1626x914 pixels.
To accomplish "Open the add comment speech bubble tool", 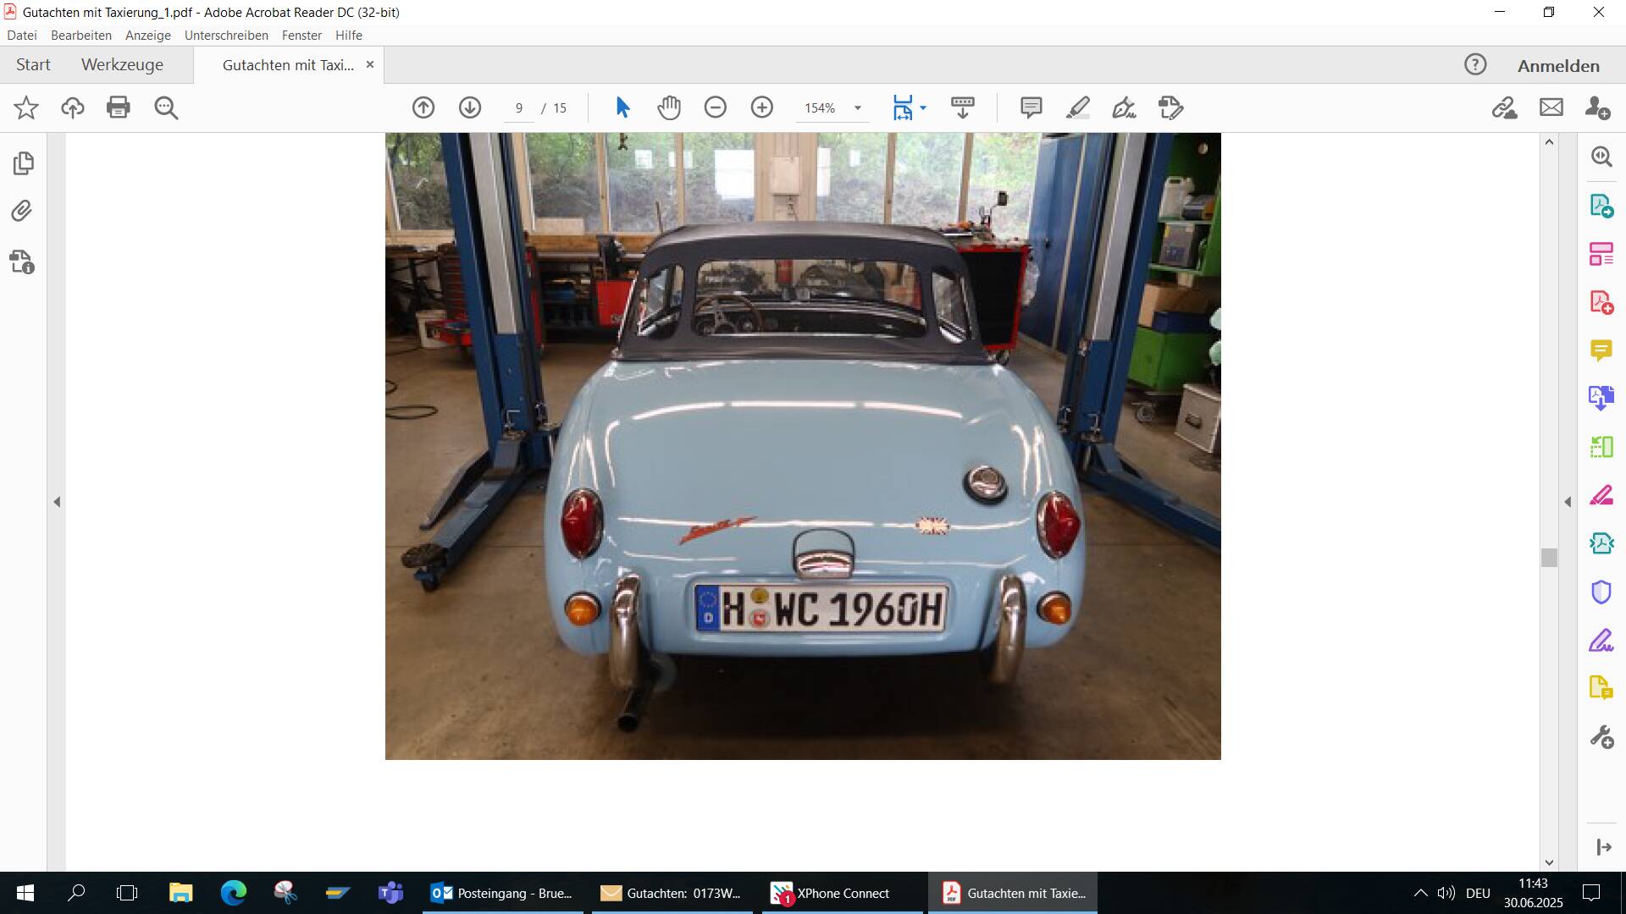I will (1031, 107).
